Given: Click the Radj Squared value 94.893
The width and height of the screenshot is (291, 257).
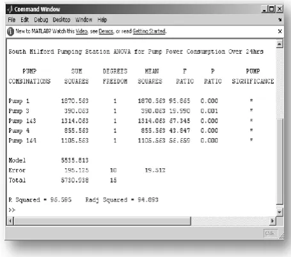Looking at the screenshot, I should (x=148, y=200).
